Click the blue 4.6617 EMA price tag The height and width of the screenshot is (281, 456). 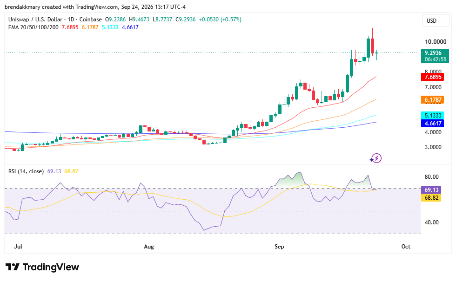click(432, 124)
